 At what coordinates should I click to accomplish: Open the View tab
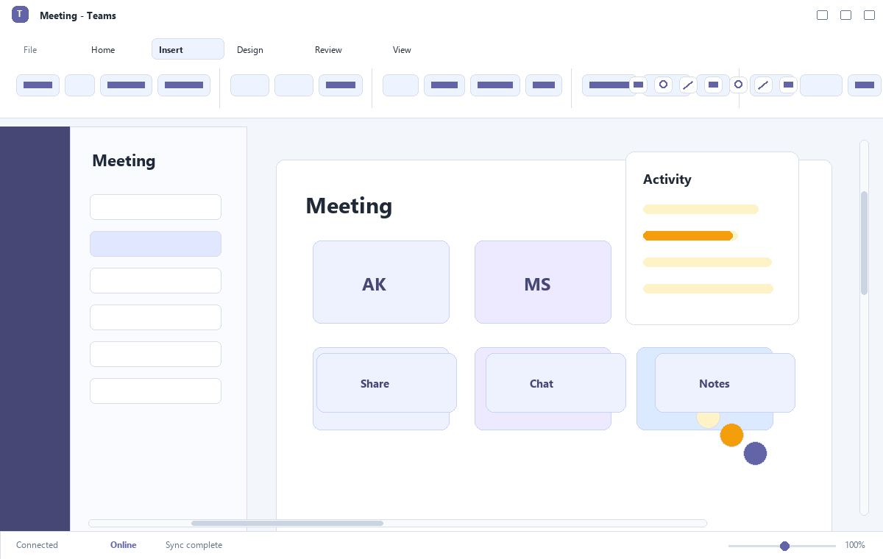pyautogui.click(x=402, y=50)
